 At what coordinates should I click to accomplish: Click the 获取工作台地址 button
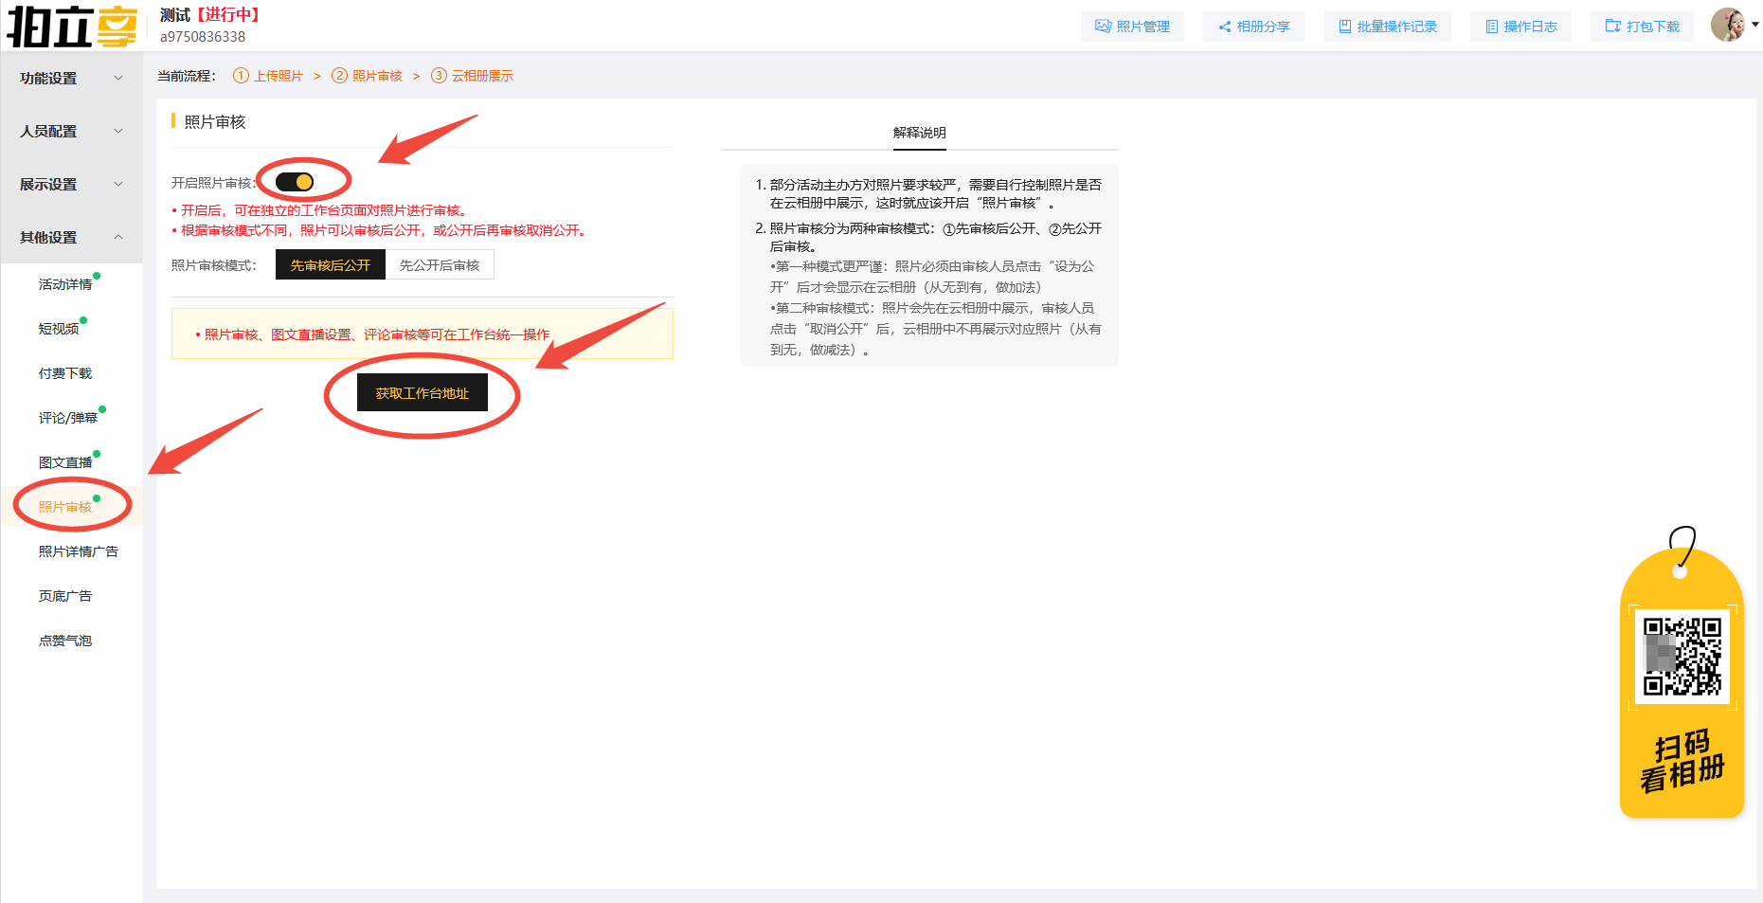(422, 393)
